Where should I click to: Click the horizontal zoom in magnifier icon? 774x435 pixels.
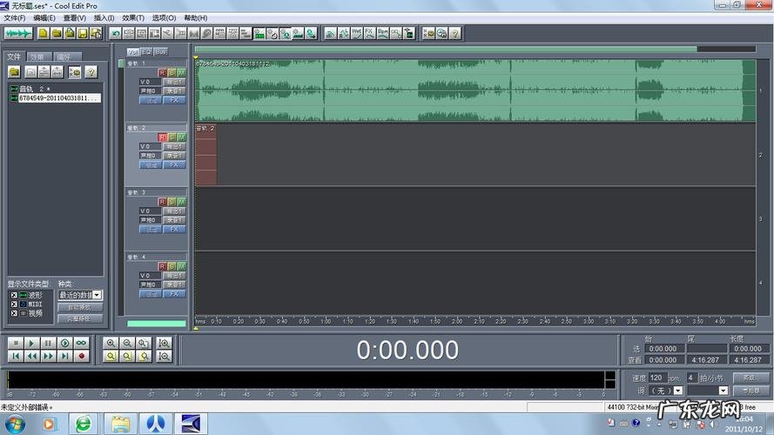click(111, 344)
